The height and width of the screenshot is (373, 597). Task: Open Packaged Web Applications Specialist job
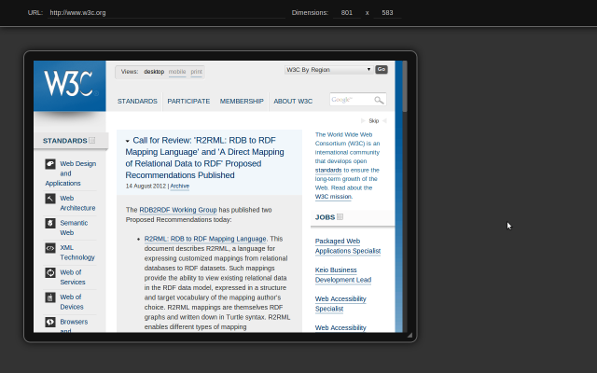point(348,246)
